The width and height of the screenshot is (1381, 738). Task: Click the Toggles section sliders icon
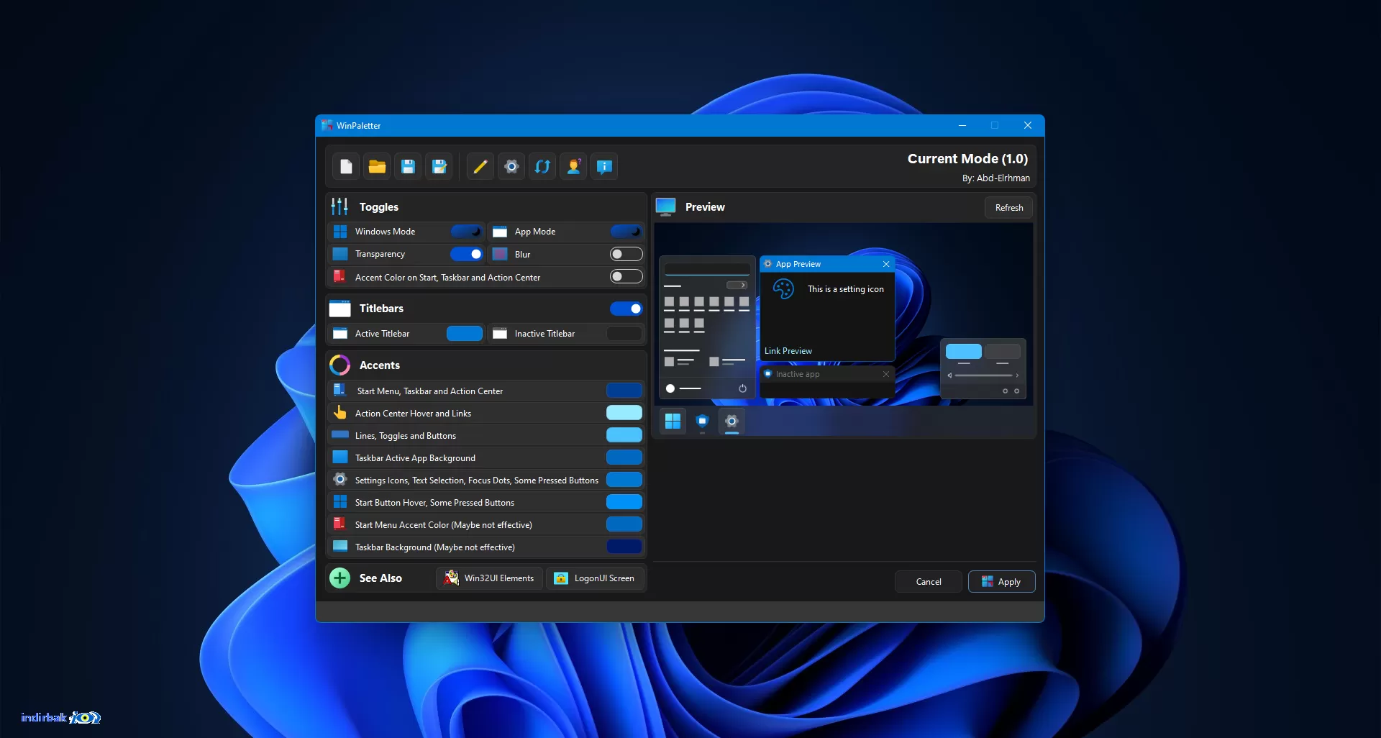[339, 206]
